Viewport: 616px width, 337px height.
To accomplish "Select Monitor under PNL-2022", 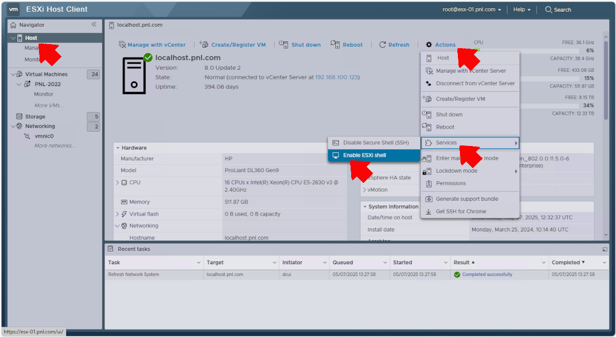I will click(44, 94).
